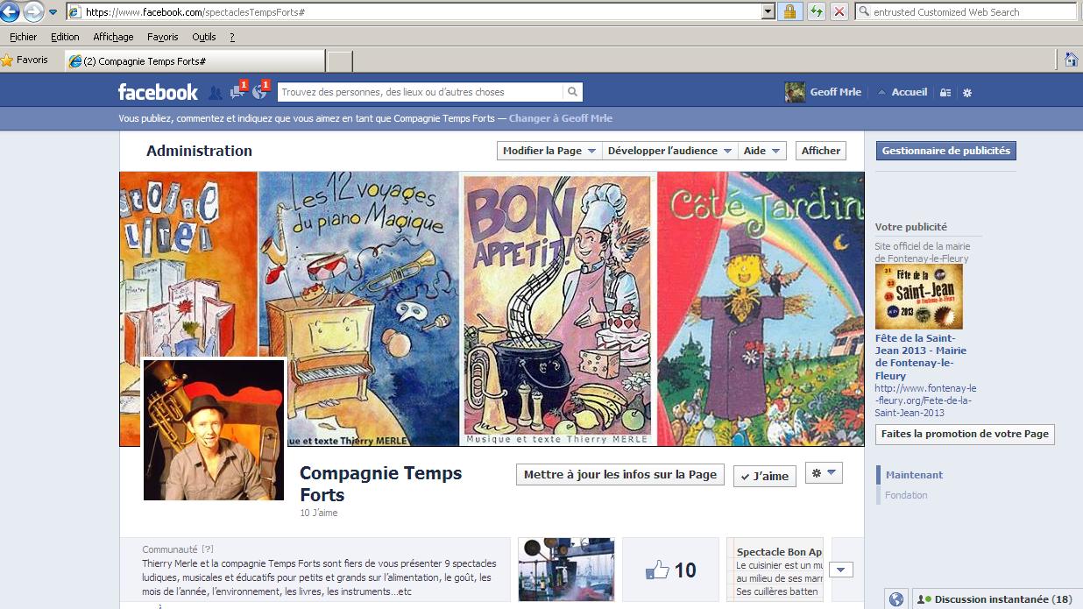The image size is (1083, 609).
Task: Click the green Refresh arrows icon
Action: [816, 12]
